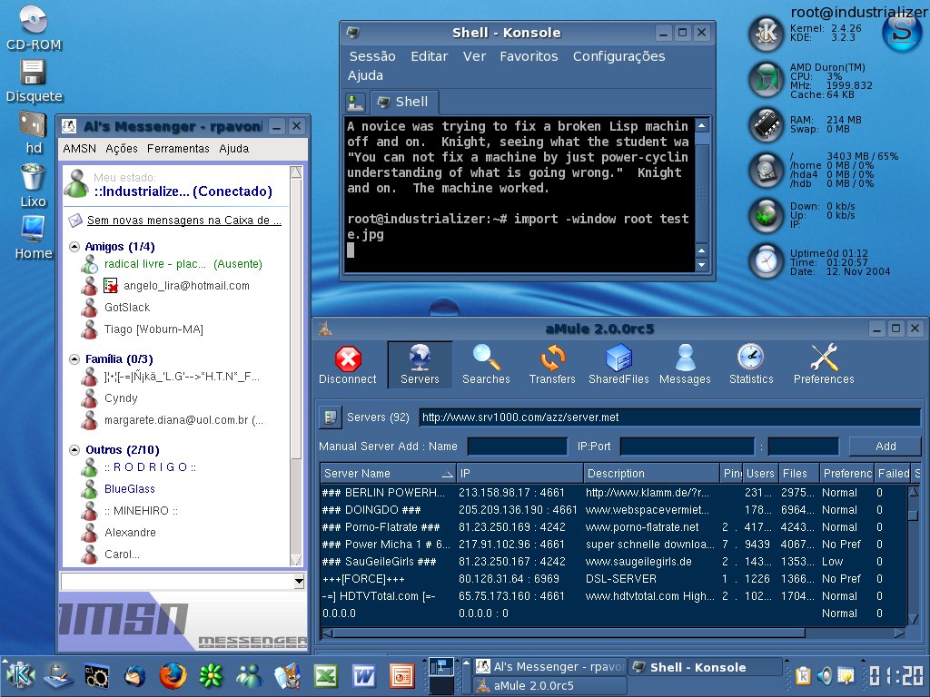Launch Firefox from the taskbar
Image resolution: width=930 pixels, height=697 pixels.
173,675
